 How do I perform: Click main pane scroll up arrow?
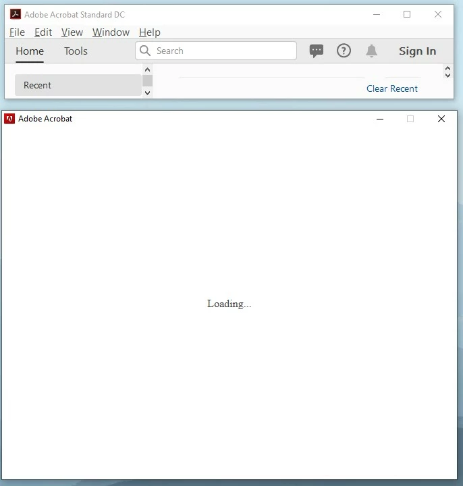(x=447, y=68)
